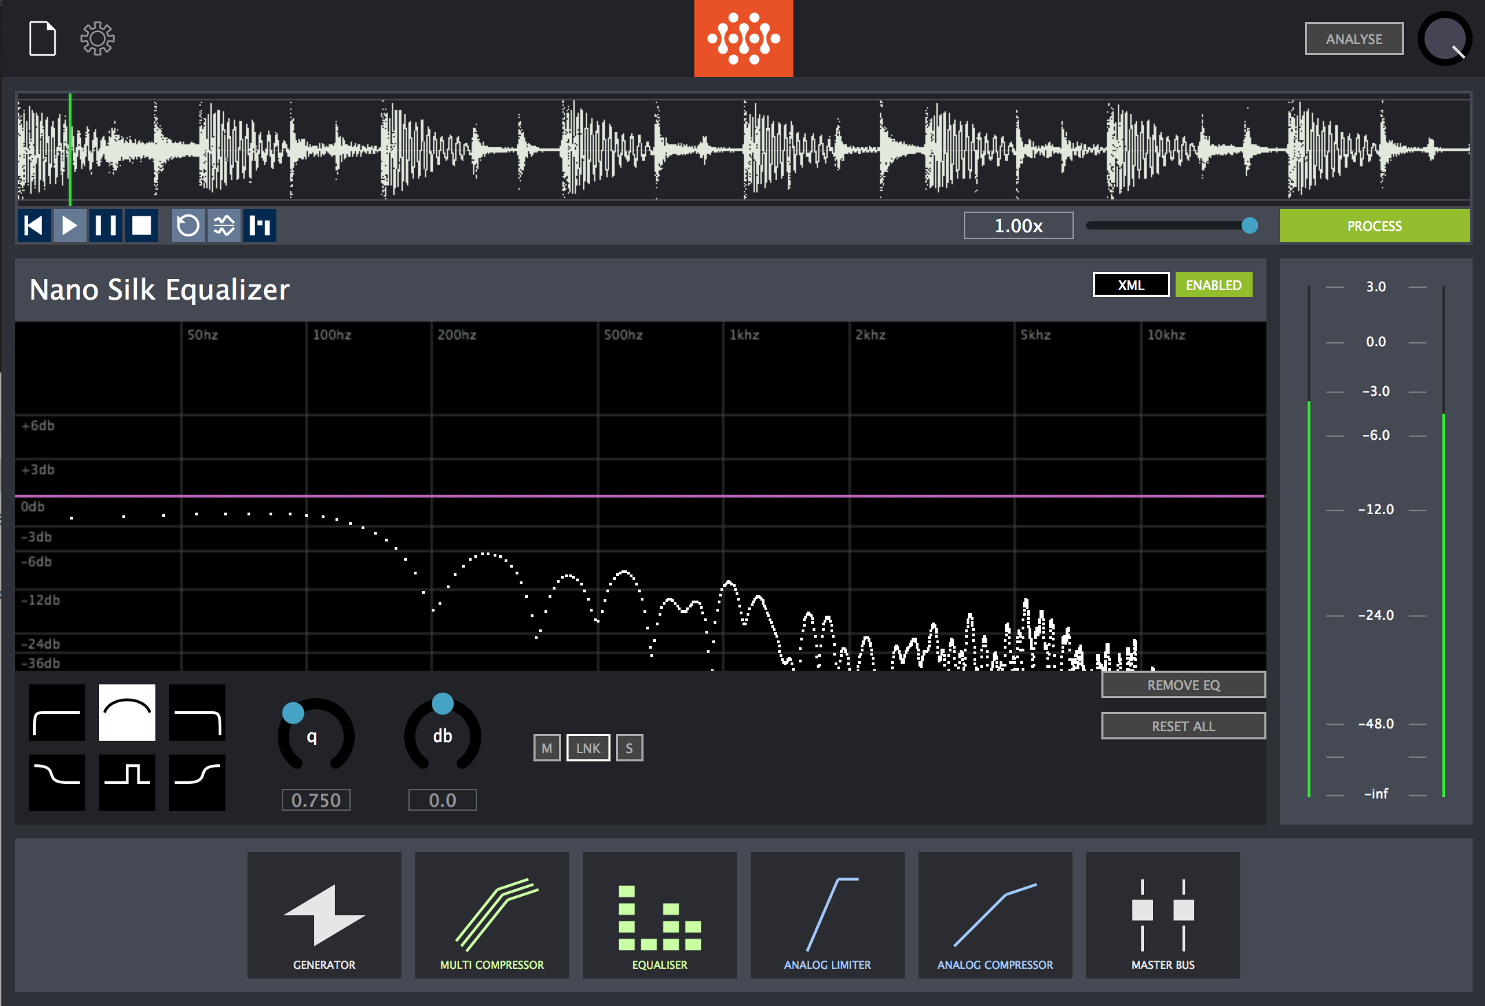Open the Master Bus module
1485x1006 pixels.
click(x=1163, y=915)
